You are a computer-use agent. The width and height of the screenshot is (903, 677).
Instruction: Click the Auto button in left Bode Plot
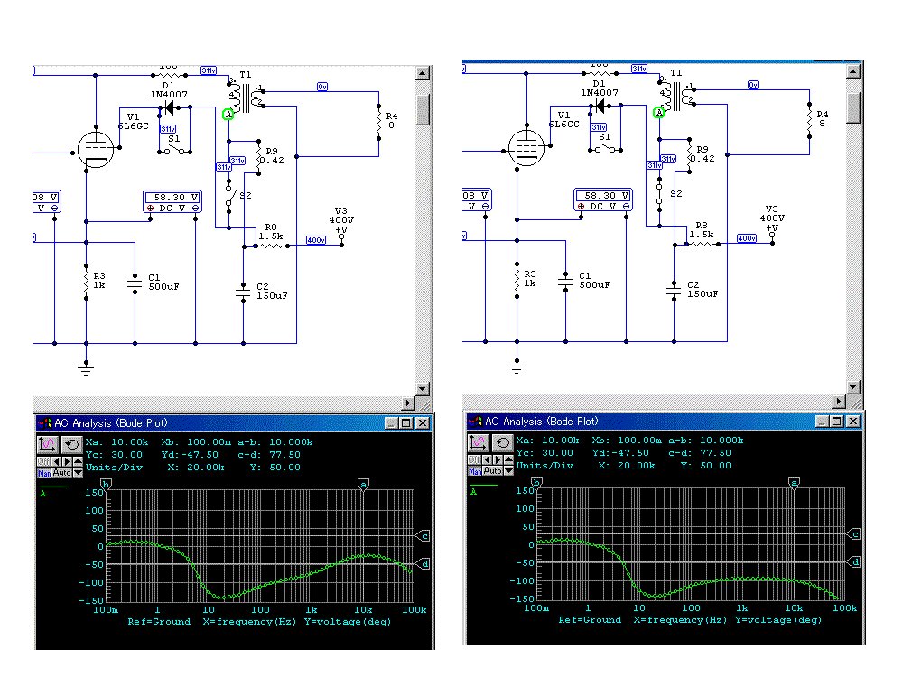[61, 472]
